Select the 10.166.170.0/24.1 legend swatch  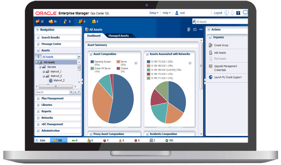click(148, 74)
